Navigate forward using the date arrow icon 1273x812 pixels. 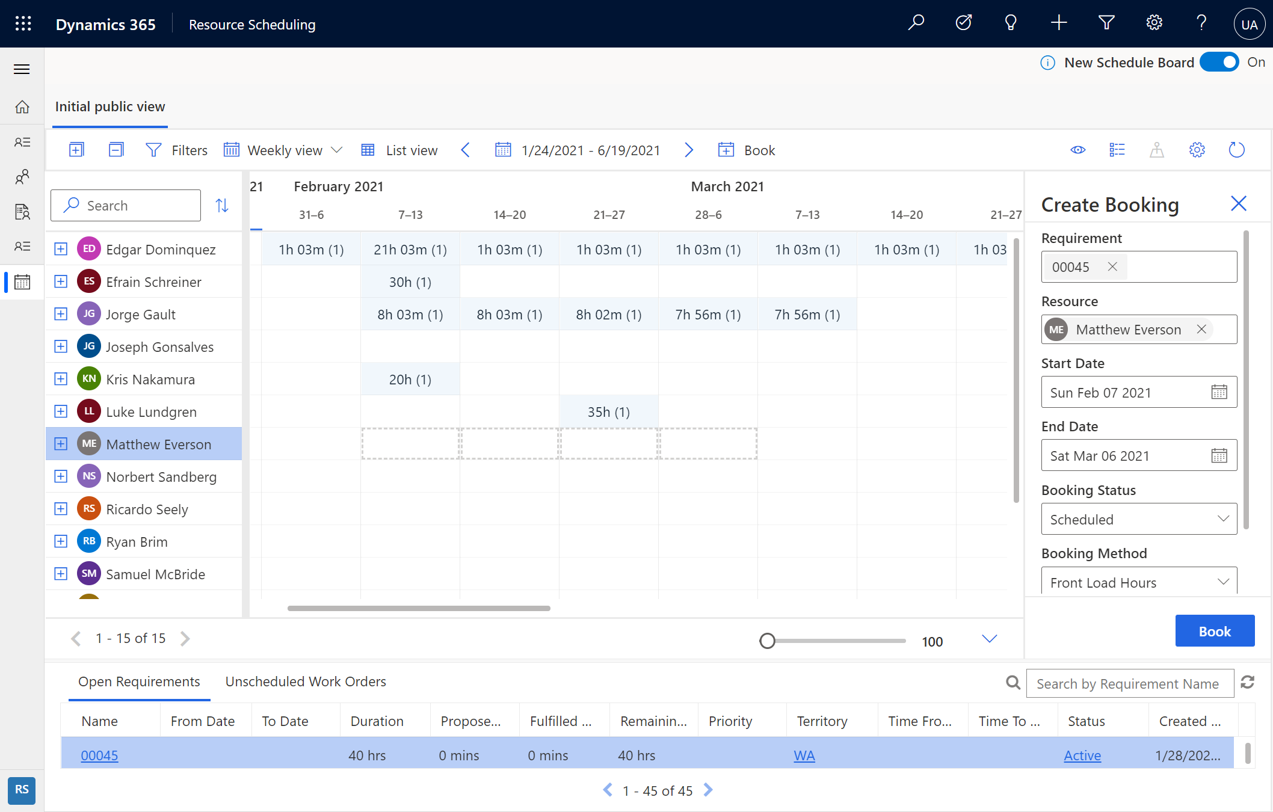[688, 149]
